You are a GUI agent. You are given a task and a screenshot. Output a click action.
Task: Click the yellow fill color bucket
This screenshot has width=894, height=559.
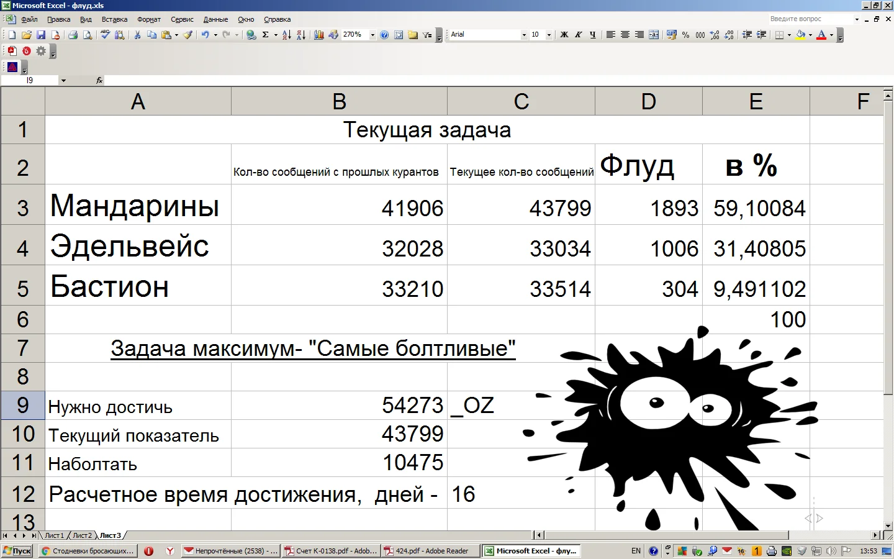click(x=800, y=35)
